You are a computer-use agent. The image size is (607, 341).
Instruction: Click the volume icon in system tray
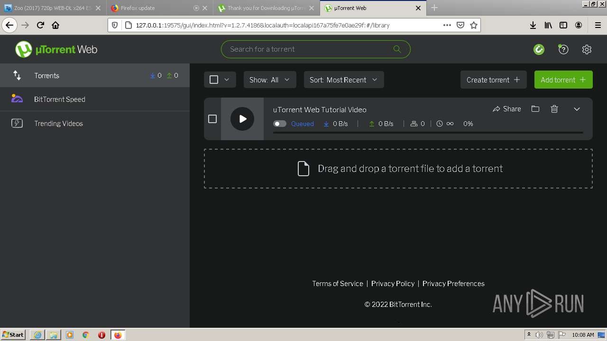[539, 335]
